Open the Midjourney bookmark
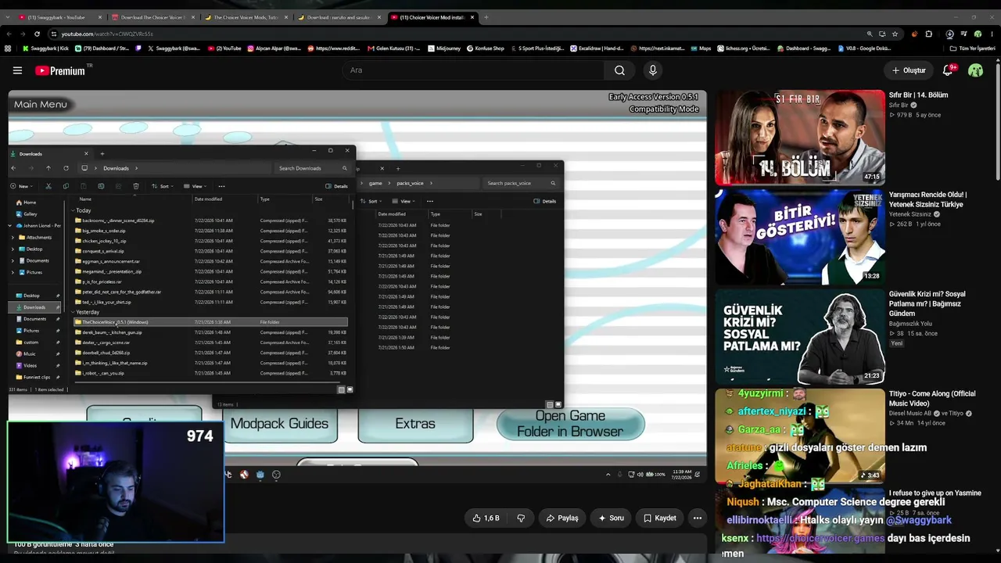The image size is (1001, 563). coord(444,48)
